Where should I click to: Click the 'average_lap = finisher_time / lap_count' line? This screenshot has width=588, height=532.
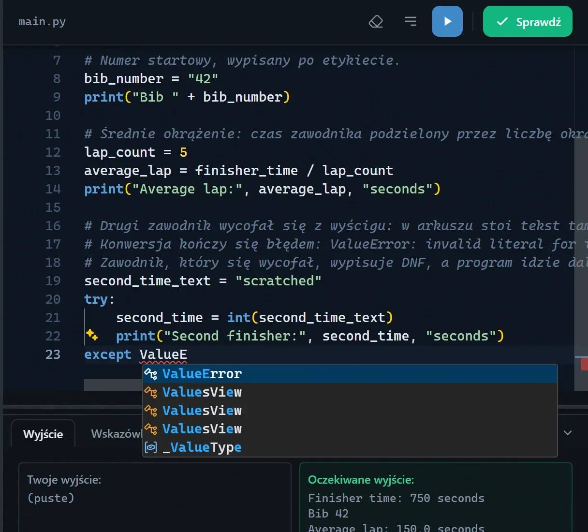click(x=239, y=171)
